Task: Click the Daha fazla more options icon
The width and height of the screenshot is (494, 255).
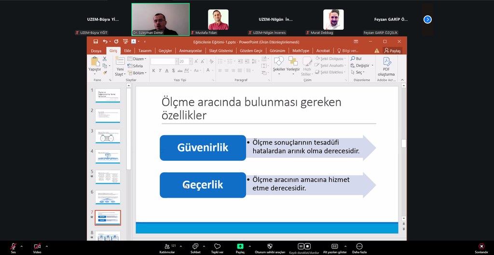Action: pyautogui.click(x=359, y=246)
